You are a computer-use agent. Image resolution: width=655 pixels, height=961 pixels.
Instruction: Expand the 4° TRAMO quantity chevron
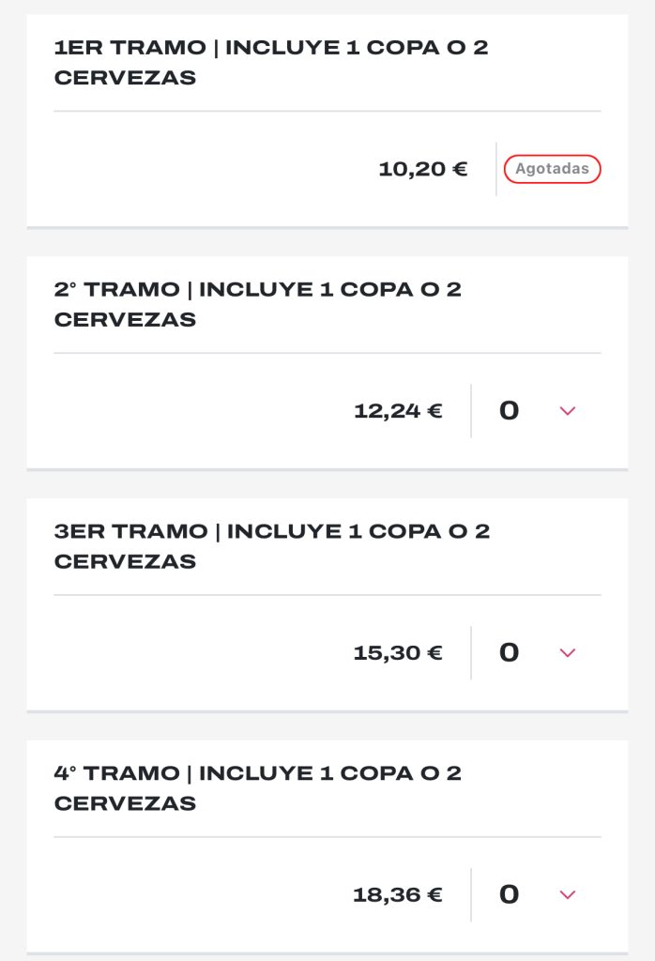567,895
